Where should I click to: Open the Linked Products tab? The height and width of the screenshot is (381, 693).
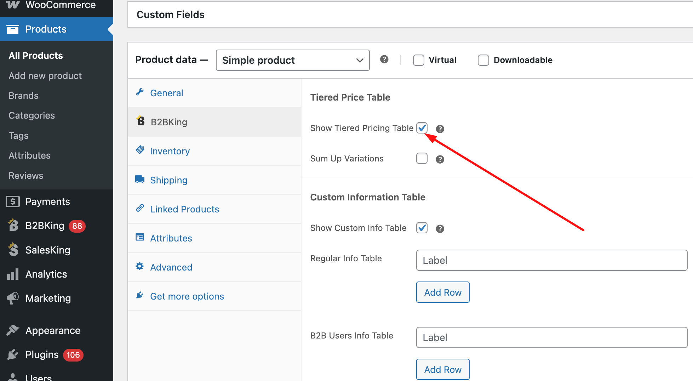tap(214, 209)
